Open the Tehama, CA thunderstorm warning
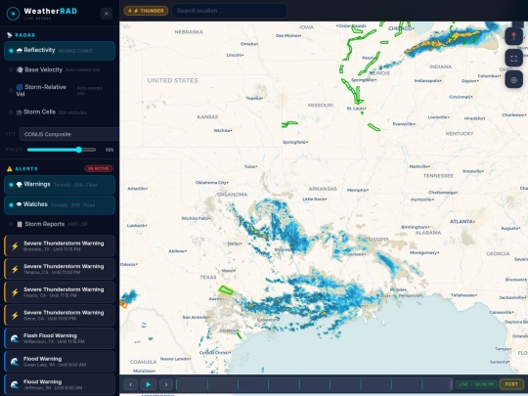The image size is (528, 396). pyautogui.click(x=60, y=269)
